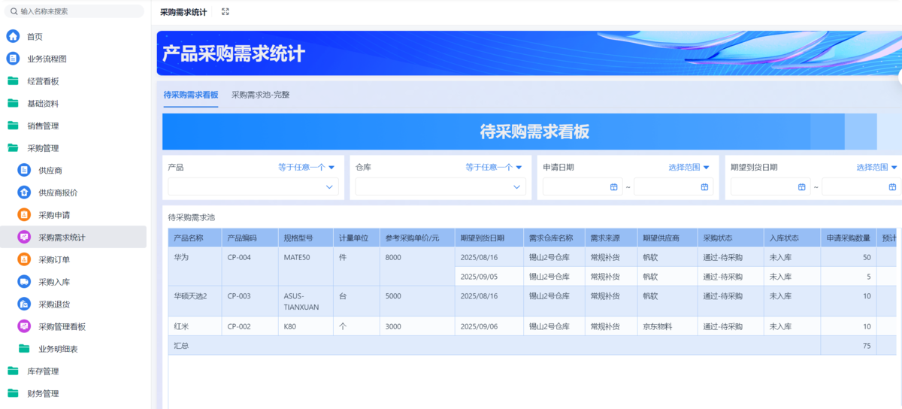Click the 采购入库 truck icon
The height and width of the screenshot is (409, 902).
pos(24,282)
